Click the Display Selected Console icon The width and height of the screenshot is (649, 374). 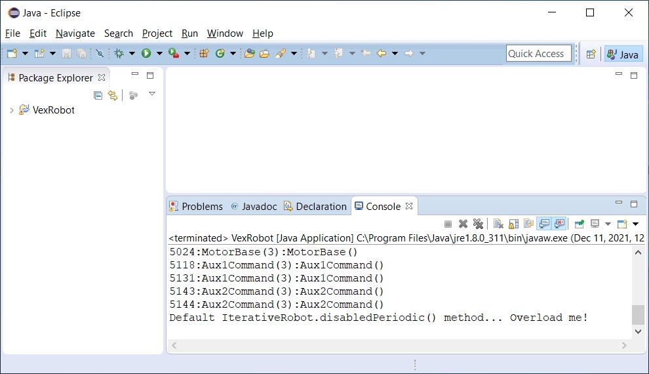pos(595,224)
